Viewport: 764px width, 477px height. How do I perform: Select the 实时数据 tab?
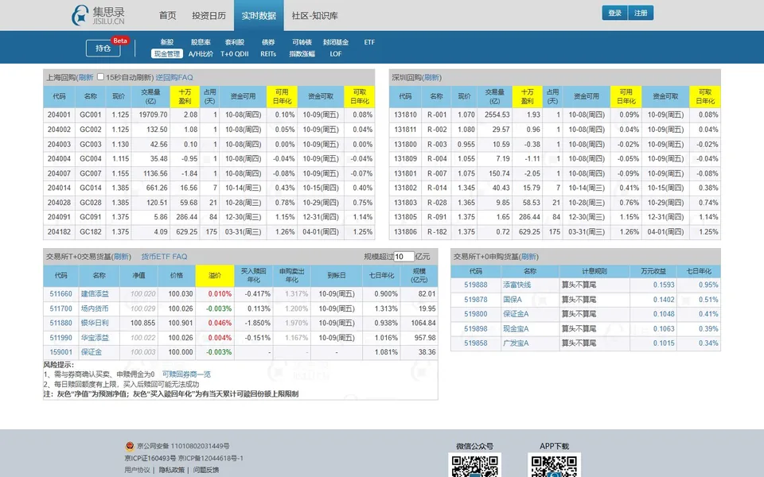[x=259, y=16]
